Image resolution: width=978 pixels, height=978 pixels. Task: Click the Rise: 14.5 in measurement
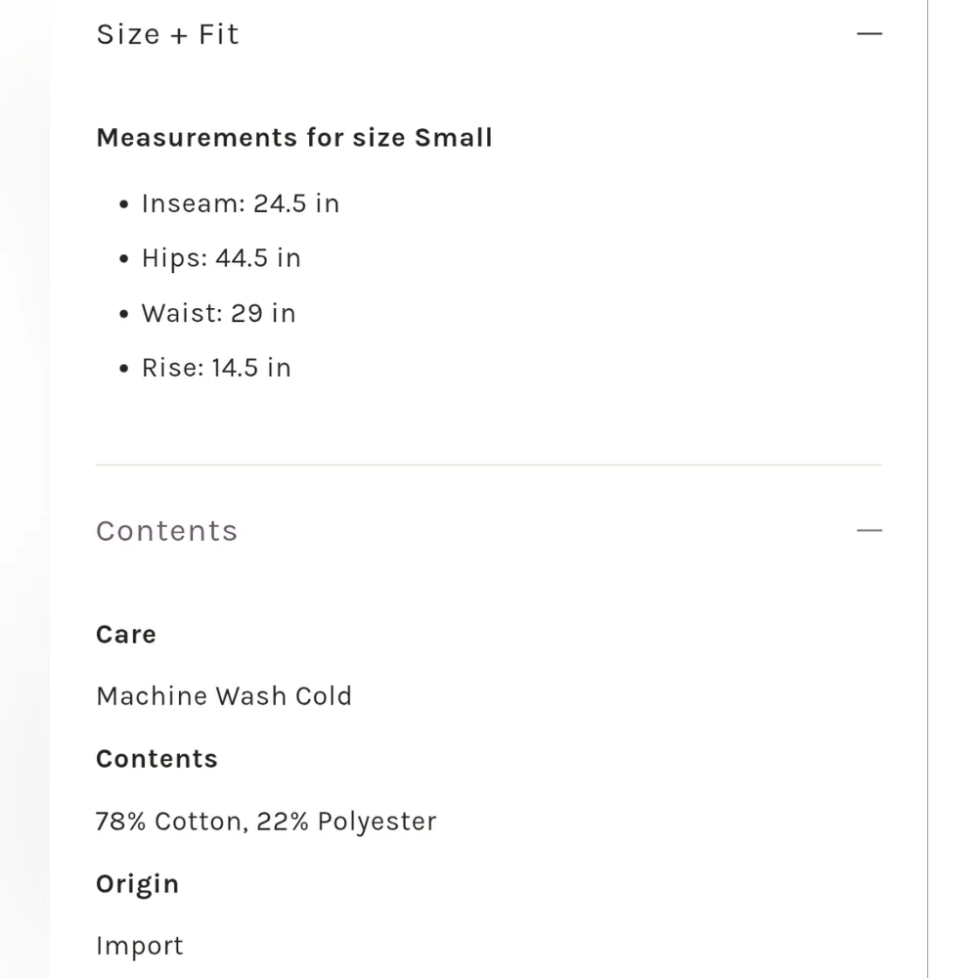pyautogui.click(x=216, y=368)
